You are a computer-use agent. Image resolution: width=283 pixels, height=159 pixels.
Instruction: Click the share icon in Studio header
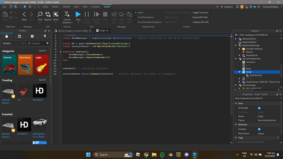click(x=259, y=7)
